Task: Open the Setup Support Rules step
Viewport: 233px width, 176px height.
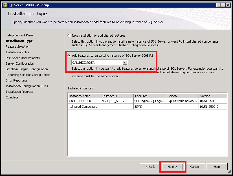Action: pos(19,35)
